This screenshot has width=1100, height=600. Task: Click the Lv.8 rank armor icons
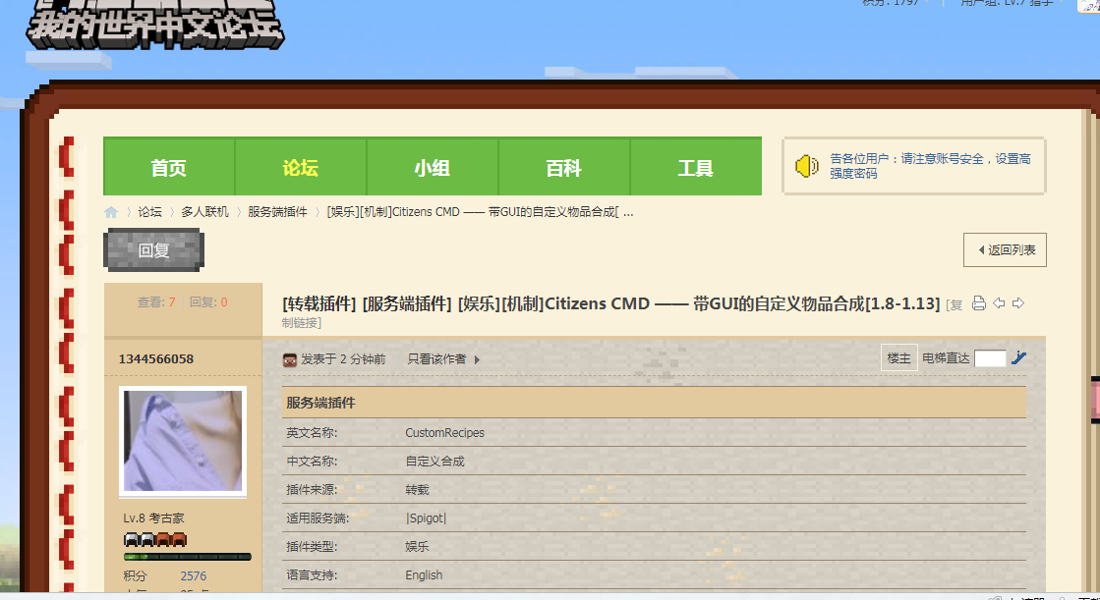coord(155,539)
